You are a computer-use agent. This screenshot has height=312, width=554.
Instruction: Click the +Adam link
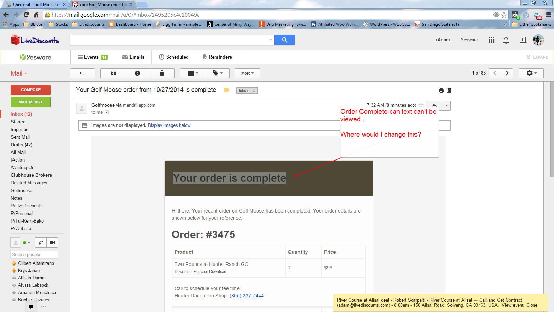pyautogui.click(x=442, y=40)
